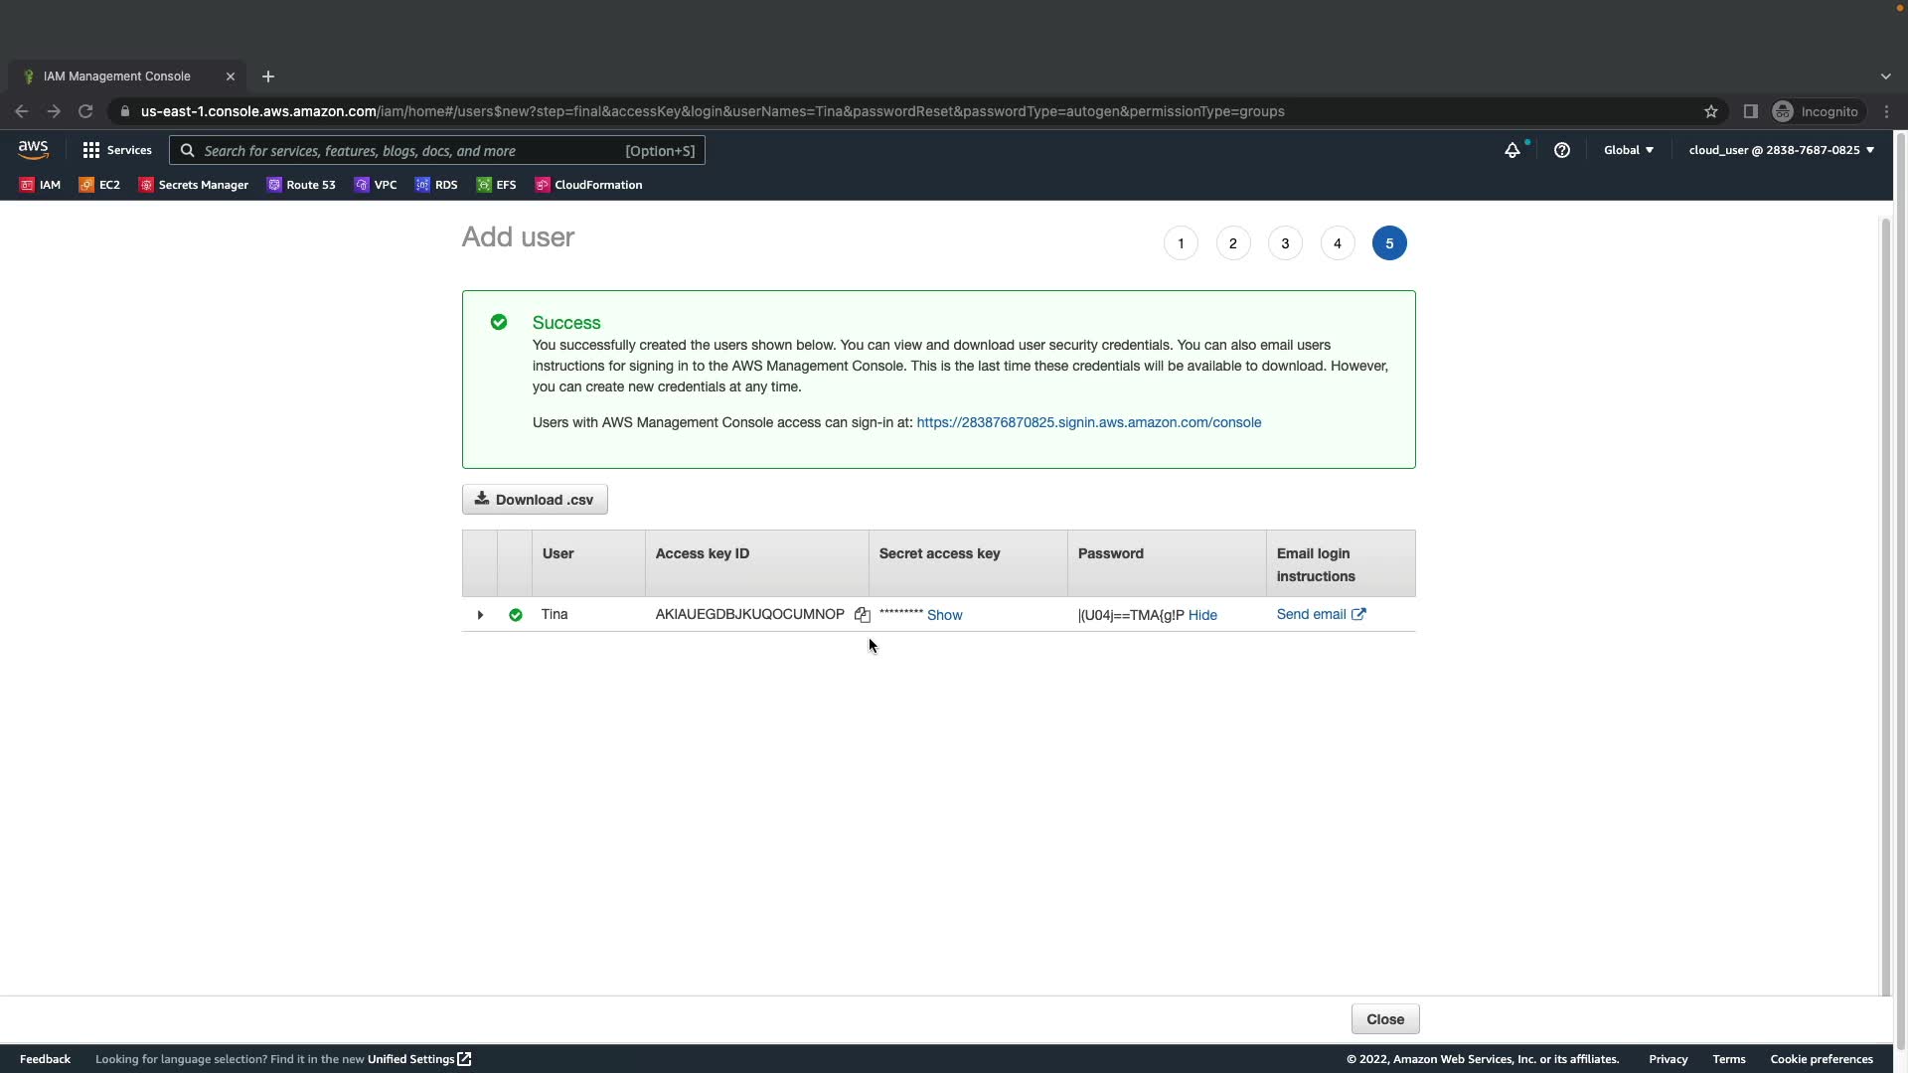Image resolution: width=1908 pixels, height=1073 pixels.
Task: Download the credentials .csv file
Action: point(535,500)
